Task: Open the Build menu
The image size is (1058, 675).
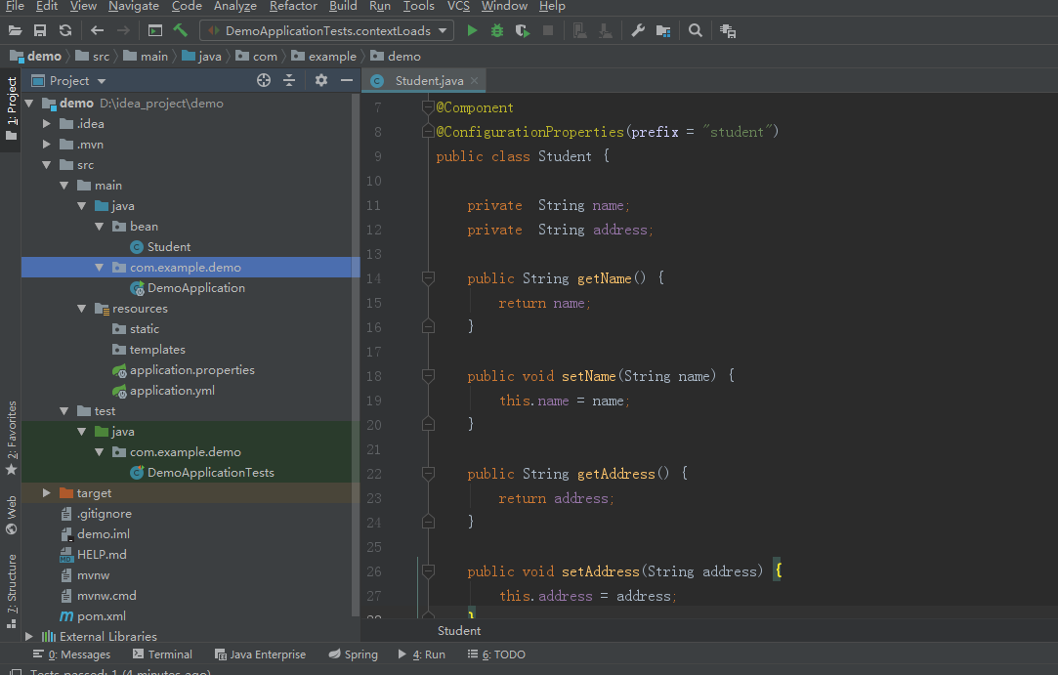Action: pyautogui.click(x=343, y=6)
